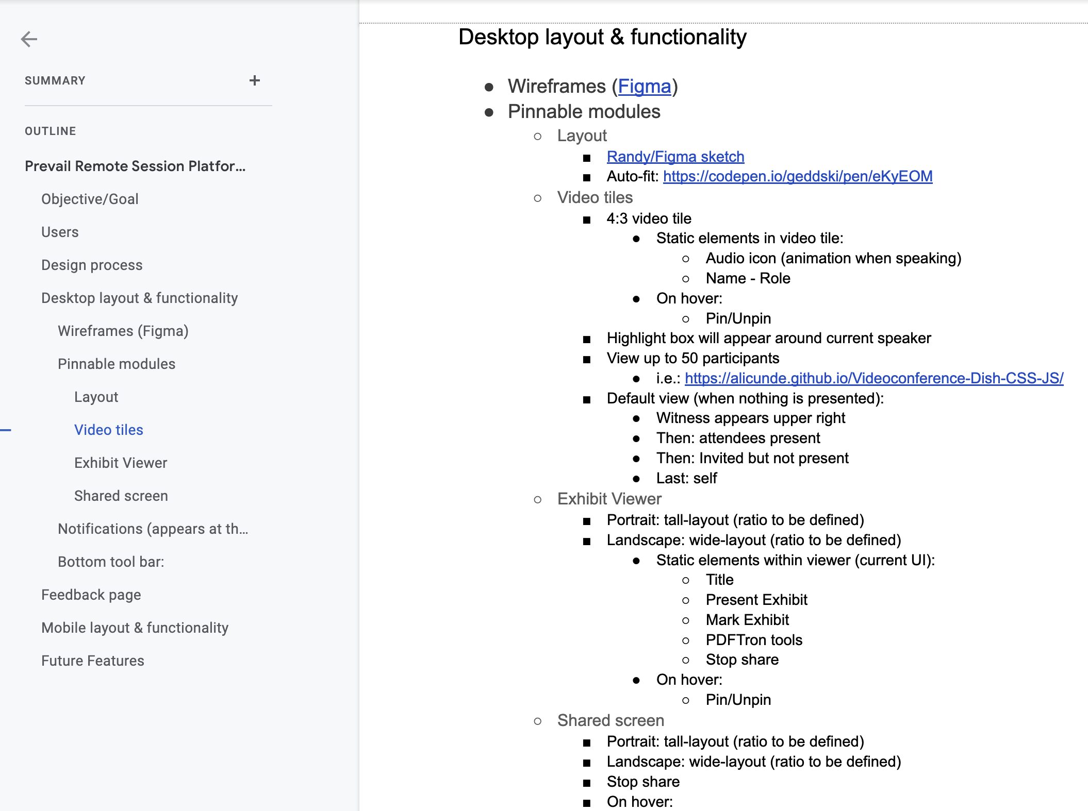Click the Prevail Remote Session Platform title
The width and height of the screenshot is (1088, 811).
pyautogui.click(x=135, y=166)
